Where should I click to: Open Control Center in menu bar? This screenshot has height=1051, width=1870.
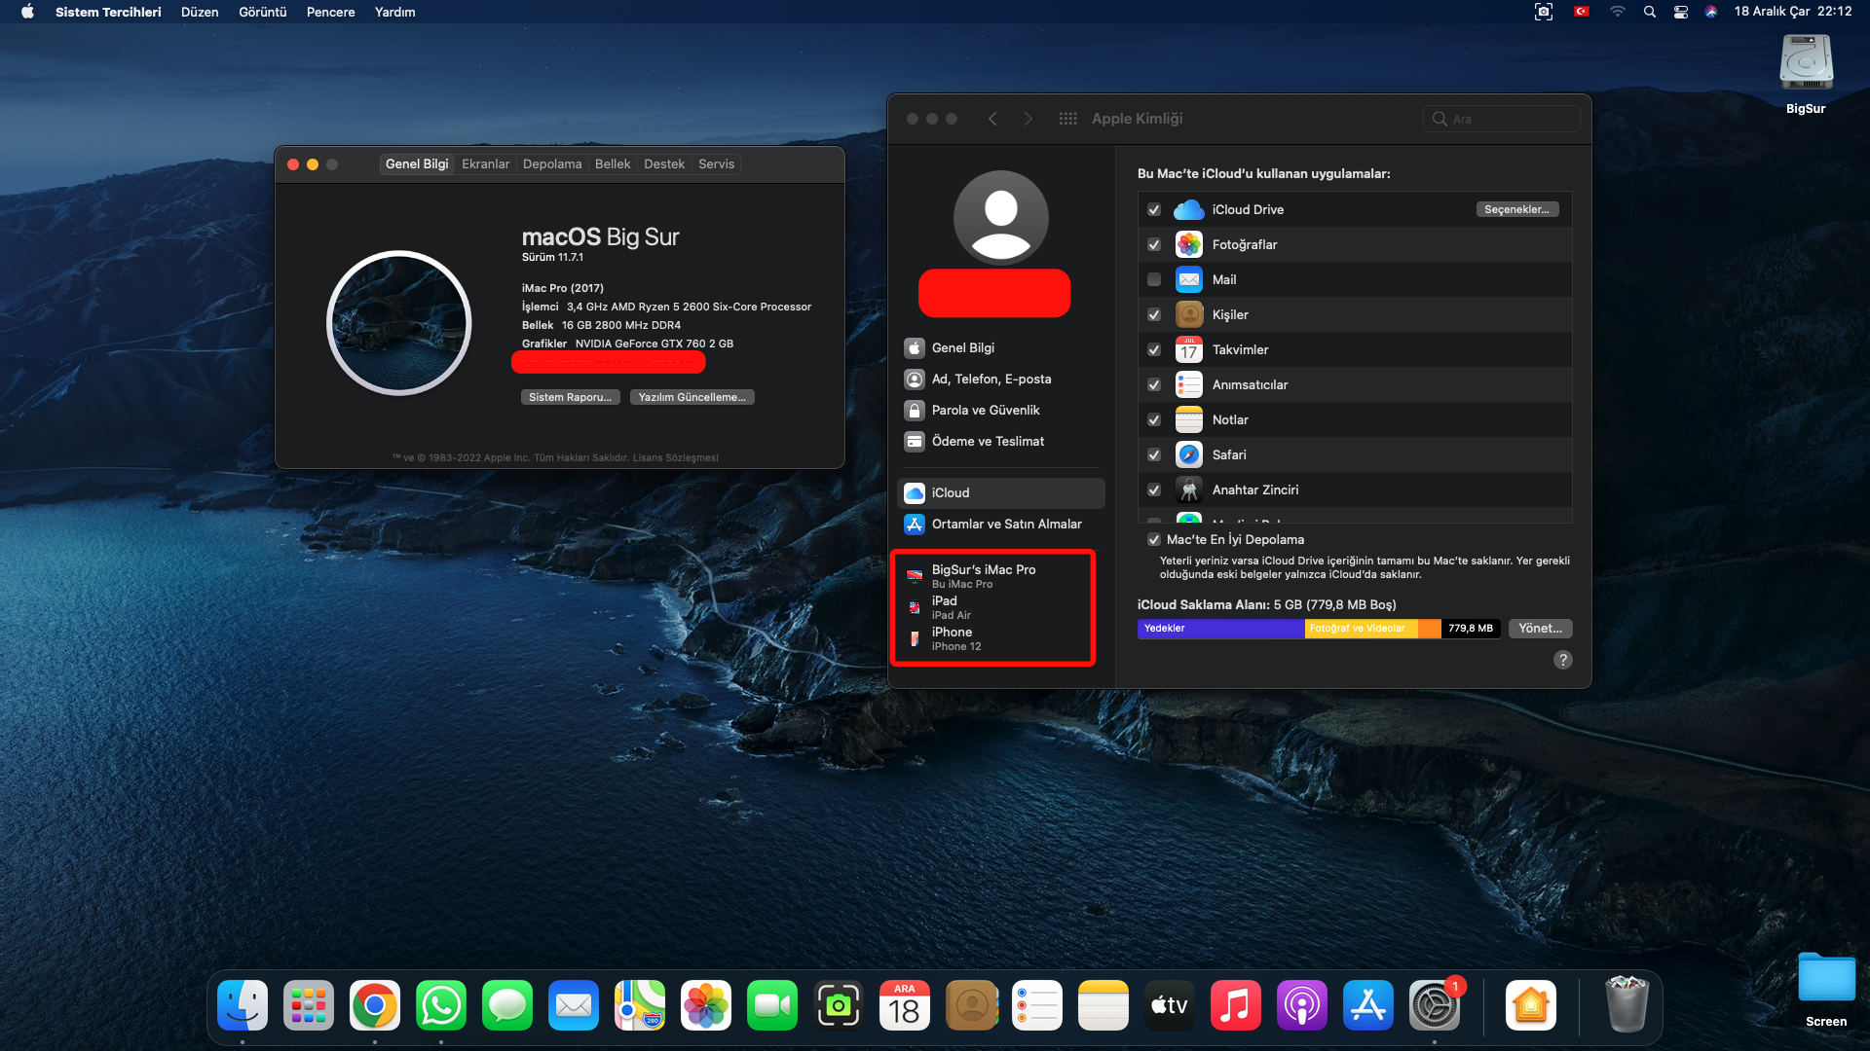(1681, 12)
